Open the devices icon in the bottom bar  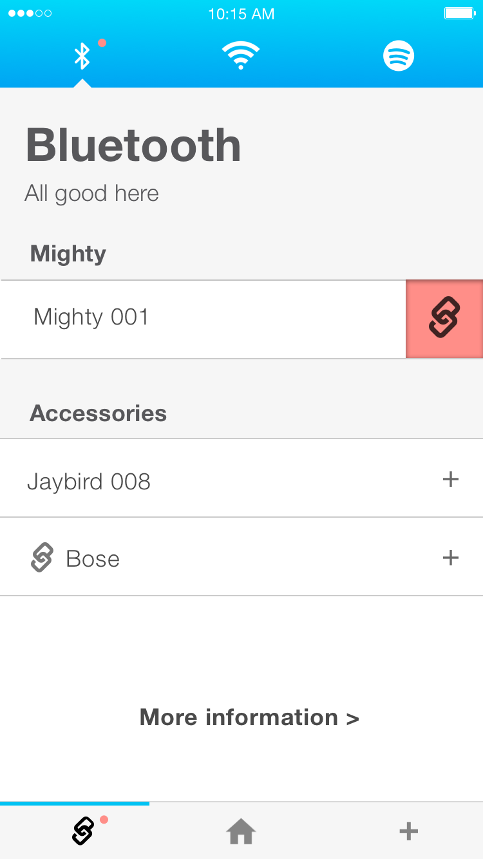coord(82,831)
